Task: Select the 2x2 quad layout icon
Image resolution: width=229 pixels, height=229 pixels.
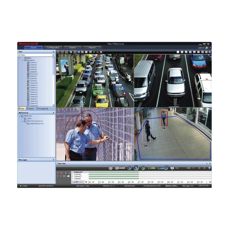Action: coord(182,52)
